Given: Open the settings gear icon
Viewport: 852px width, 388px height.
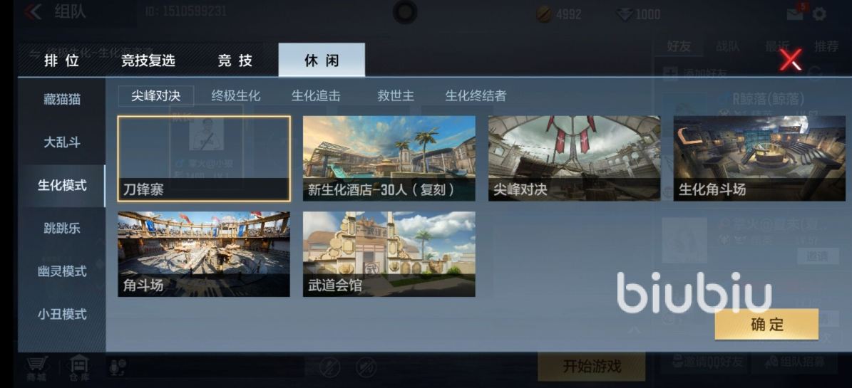Looking at the screenshot, I should 819,14.
